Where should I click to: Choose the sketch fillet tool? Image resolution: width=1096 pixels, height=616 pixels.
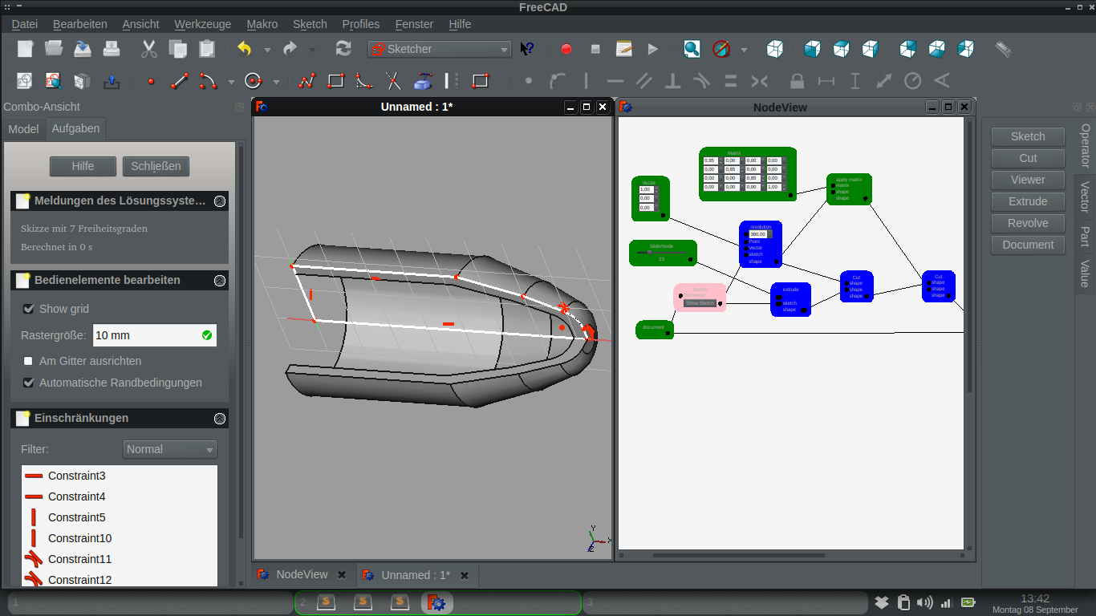(364, 81)
